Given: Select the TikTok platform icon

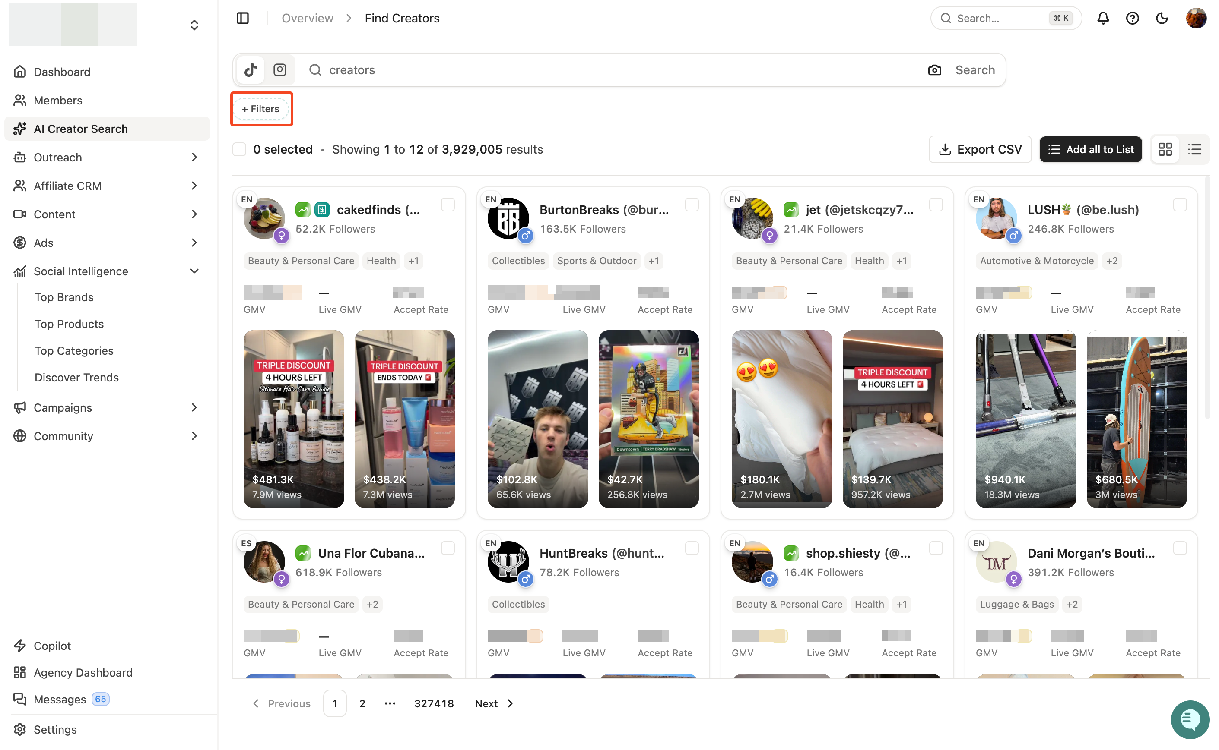Looking at the screenshot, I should point(251,70).
